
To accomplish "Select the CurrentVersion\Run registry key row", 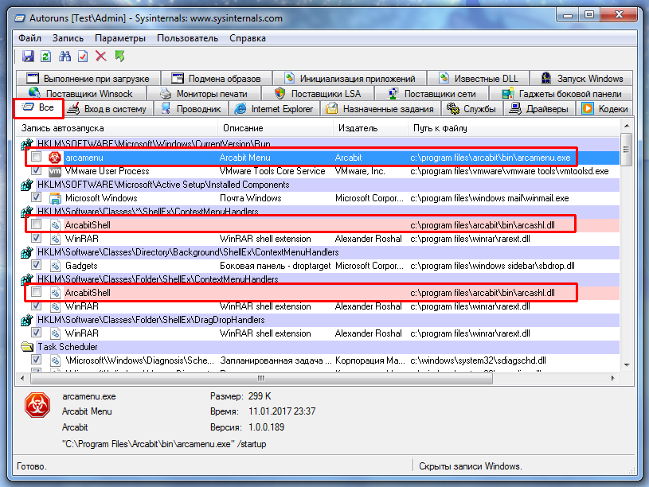I will (320, 144).
